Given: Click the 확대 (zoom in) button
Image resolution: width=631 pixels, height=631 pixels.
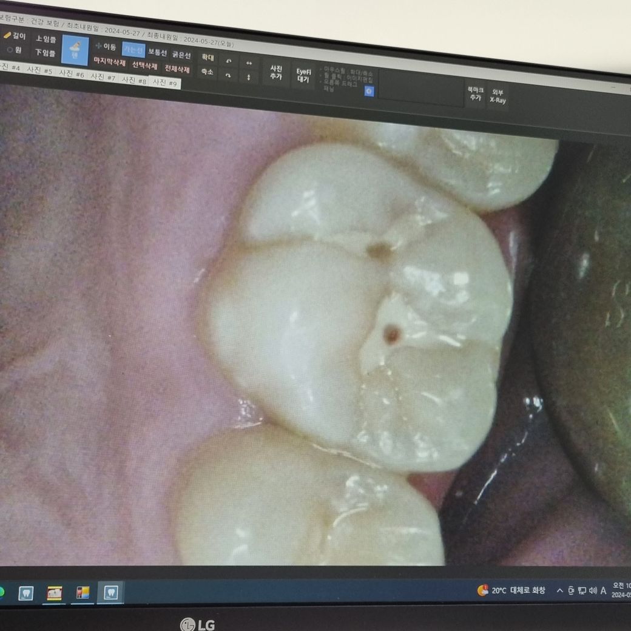Looking at the screenshot, I should tap(208, 58).
